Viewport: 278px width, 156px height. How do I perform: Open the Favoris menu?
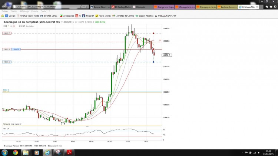point(34,11)
